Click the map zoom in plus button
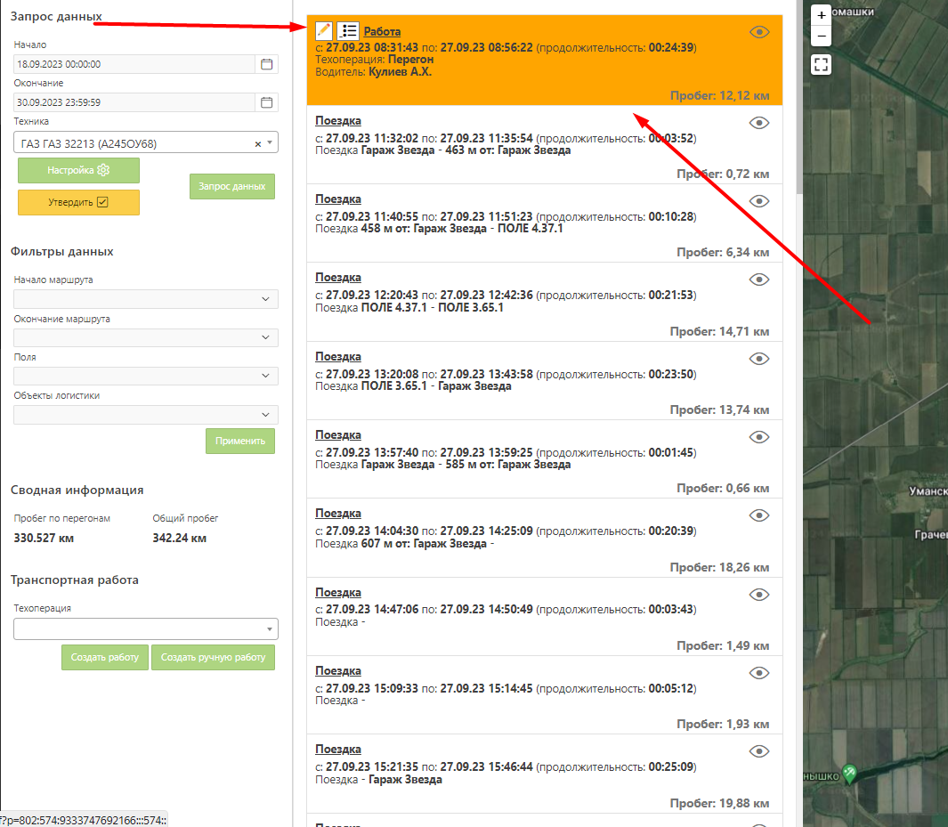 (x=821, y=15)
